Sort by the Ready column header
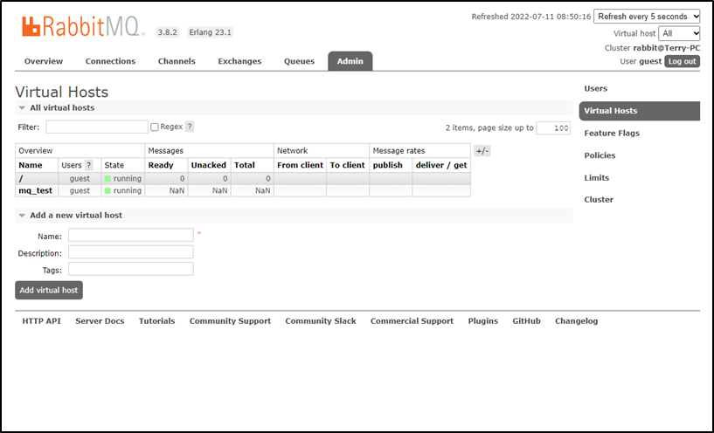Viewport: 714px width, 433px height. point(161,165)
